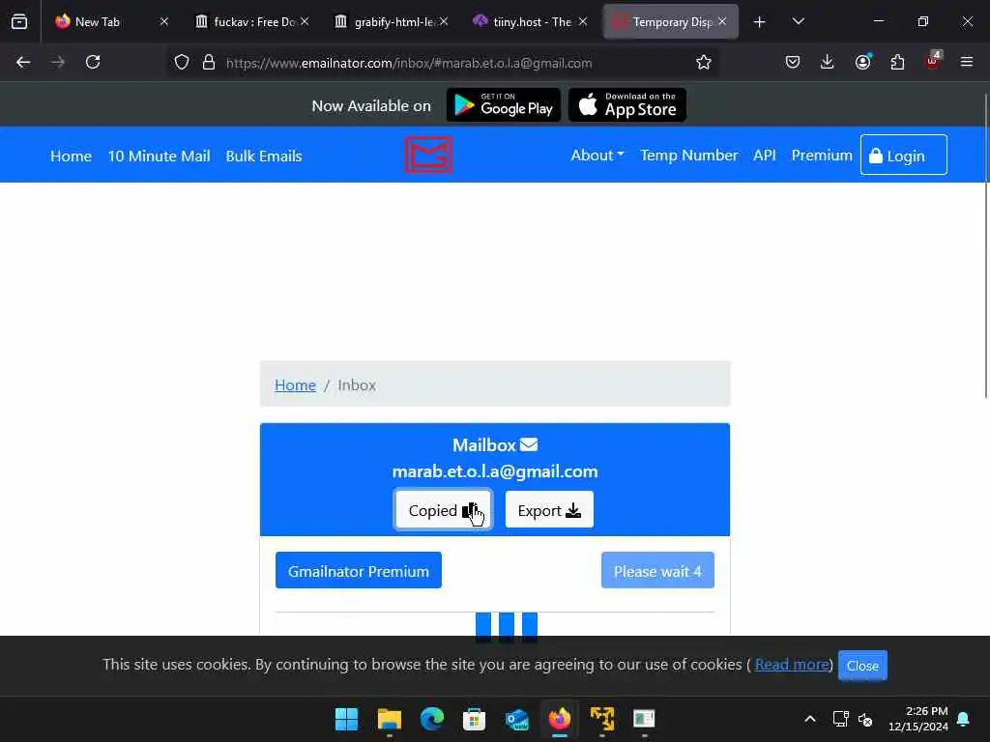Launch File Explorer from the taskbar
Screen dimensions: 990x742
pyautogui.click(x=389, y=719)
